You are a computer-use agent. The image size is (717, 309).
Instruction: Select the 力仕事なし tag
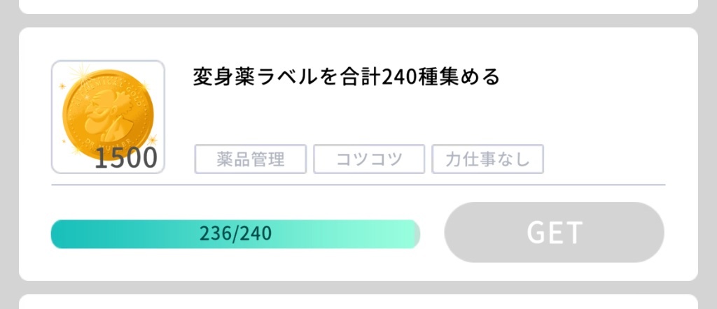488,159
